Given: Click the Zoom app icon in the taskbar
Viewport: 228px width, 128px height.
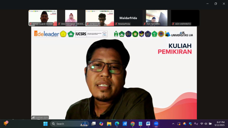Looking at the screenshot, I should [x=156, y=124].
